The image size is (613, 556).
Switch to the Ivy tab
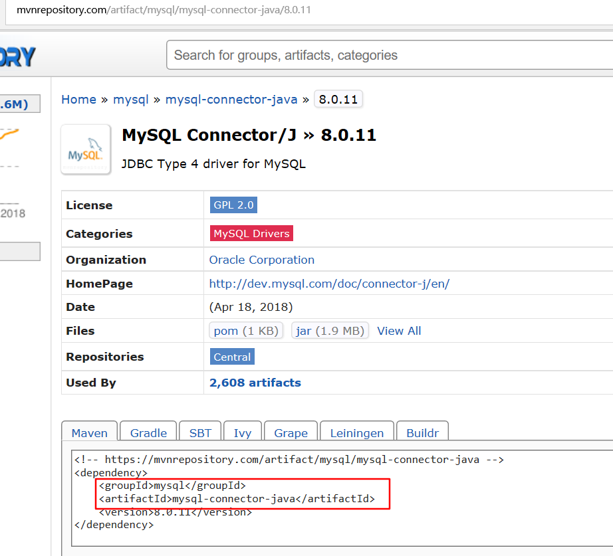(x=243, y=431)
